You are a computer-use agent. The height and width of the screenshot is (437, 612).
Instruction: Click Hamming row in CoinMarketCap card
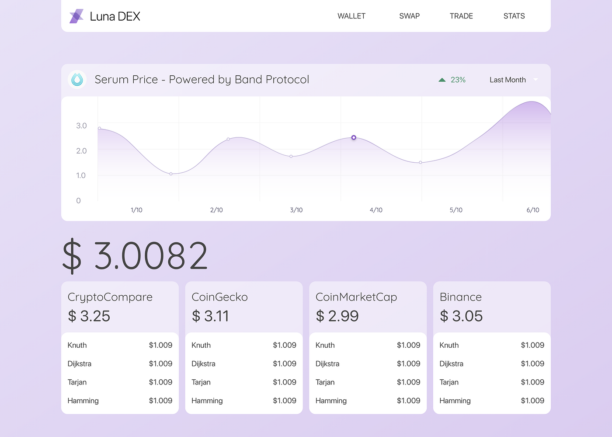coord(368,400)
